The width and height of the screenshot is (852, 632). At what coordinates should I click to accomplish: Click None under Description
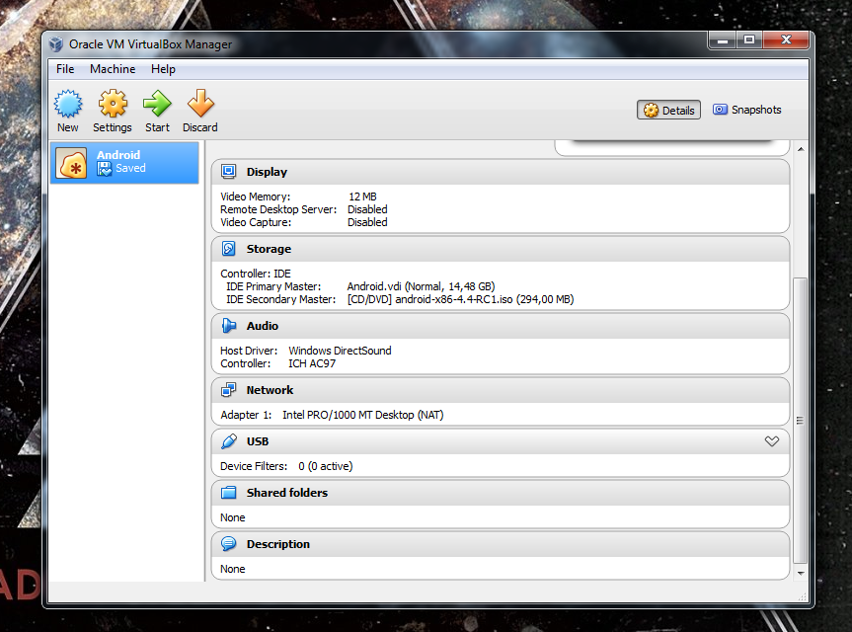coord(233,569)
